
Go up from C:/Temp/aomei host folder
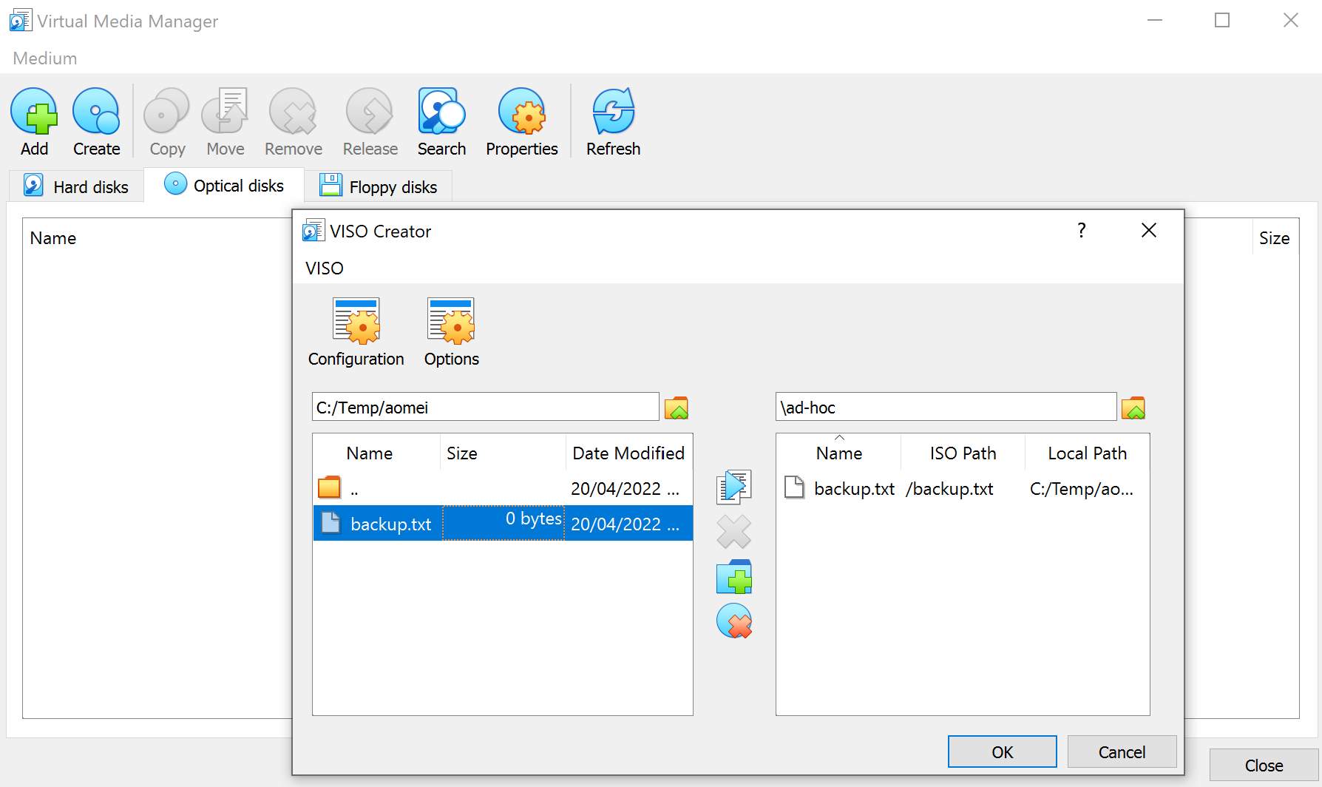(x=677, y=408)
